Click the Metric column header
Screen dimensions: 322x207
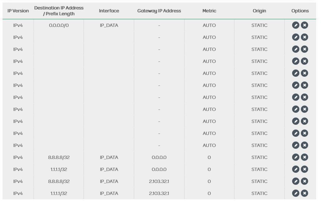209,11
